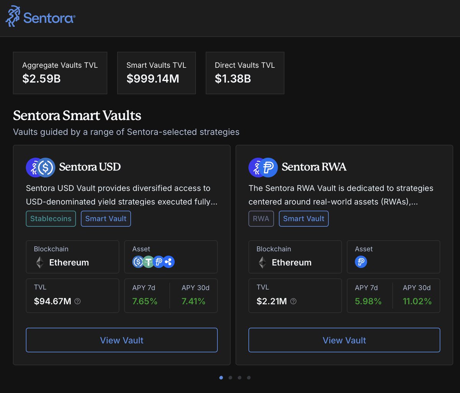Click the Sentora USD vault title

(x=90, y=167)
